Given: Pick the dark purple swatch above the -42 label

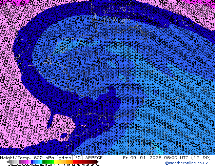Looking at the screenshot, I should point(20,162).
